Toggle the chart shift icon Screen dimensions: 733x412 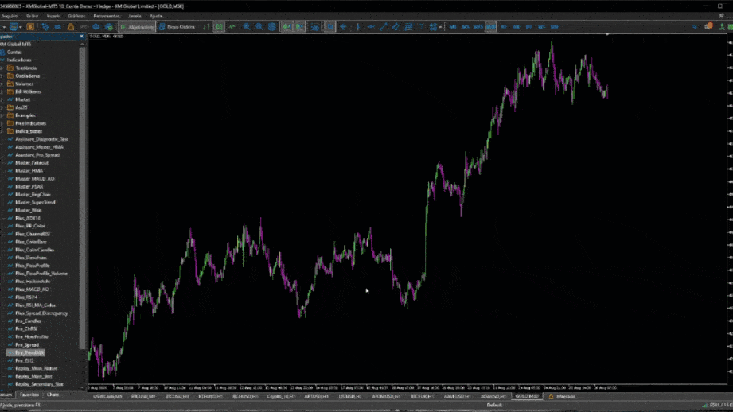[299, 27]
